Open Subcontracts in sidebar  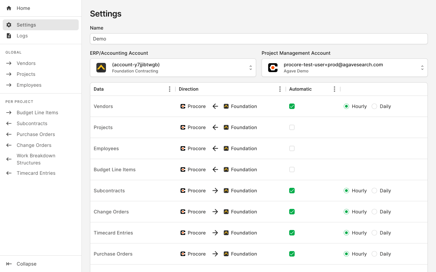(41, 123)
